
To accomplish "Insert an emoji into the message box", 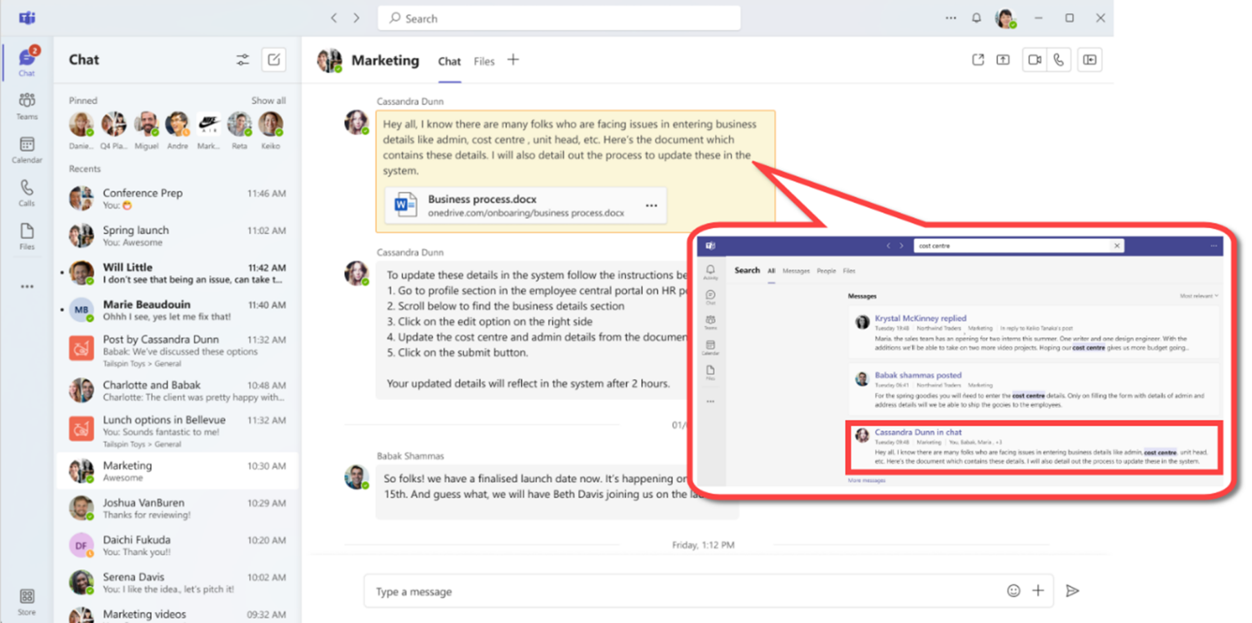I will [x=1014, y=591].
